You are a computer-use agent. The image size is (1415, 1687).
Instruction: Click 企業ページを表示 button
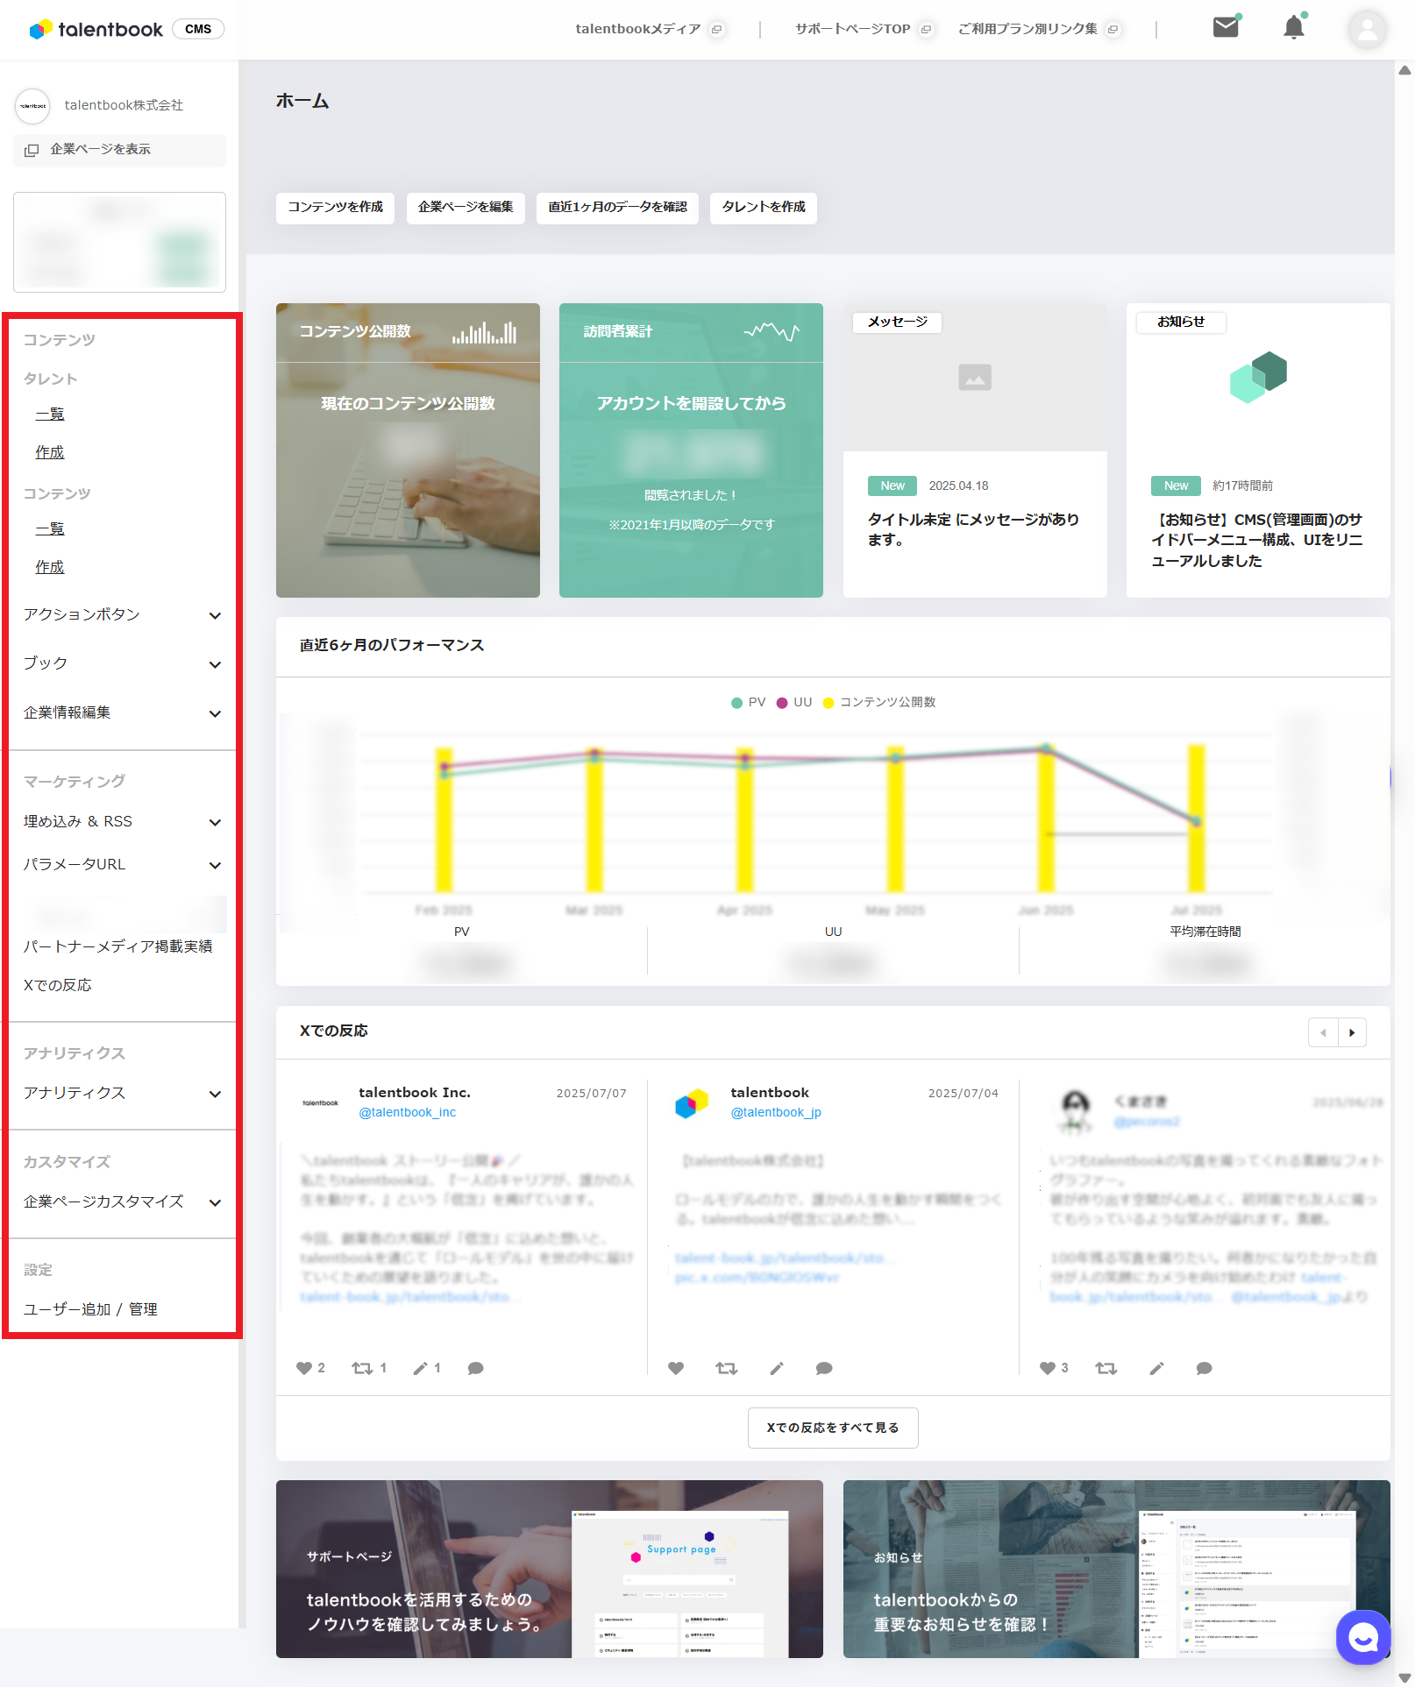point(120,150)
